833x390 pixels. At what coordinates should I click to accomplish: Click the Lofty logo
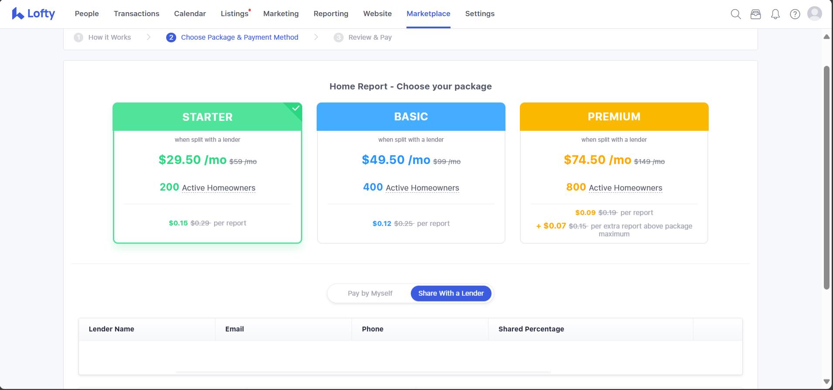coord(33,14)
